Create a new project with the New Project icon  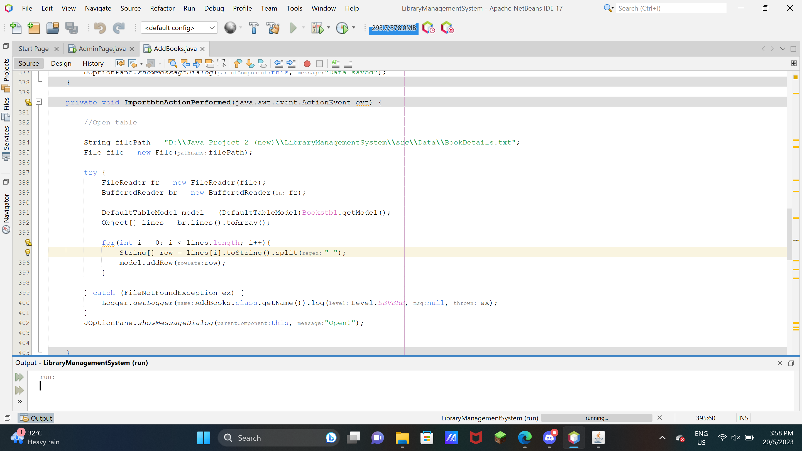[34, 28]
